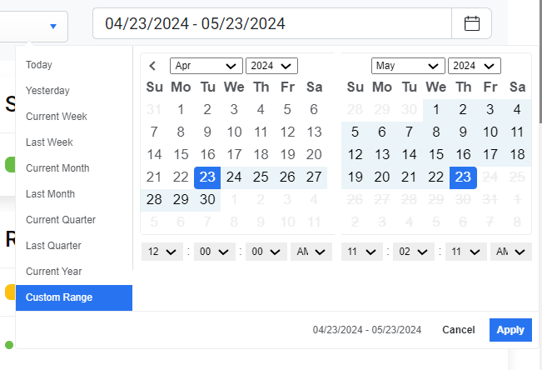
Task: Open right calendar 2024 year dropdown
Action: tap(474, 66)
